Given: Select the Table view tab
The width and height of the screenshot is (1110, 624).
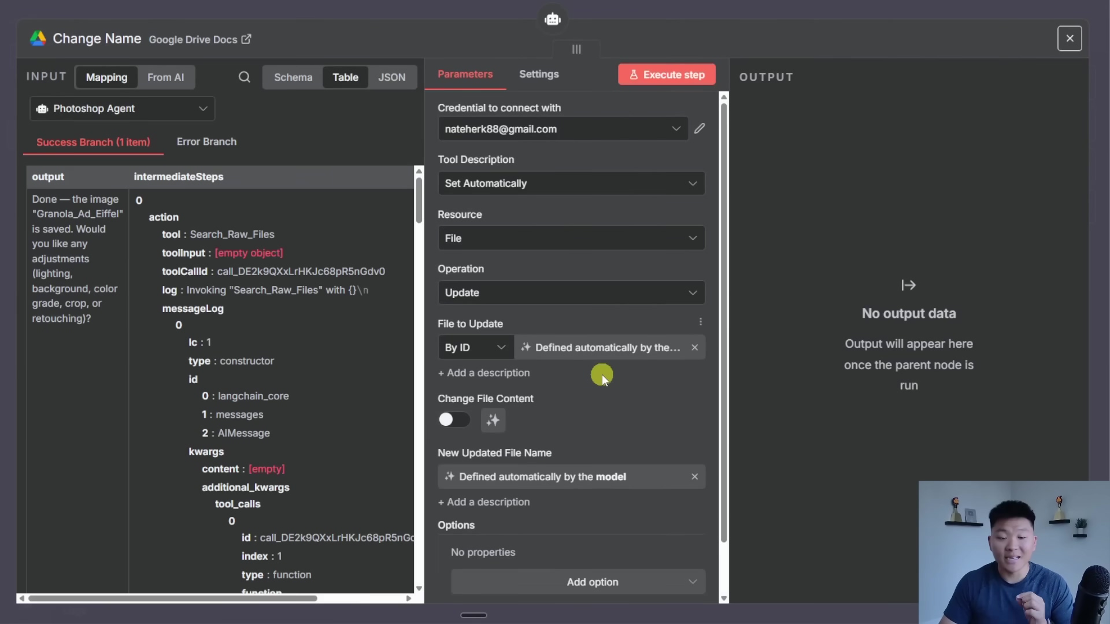Looking at the screenshot, I should pyautogui.click(x=345, y=77).
